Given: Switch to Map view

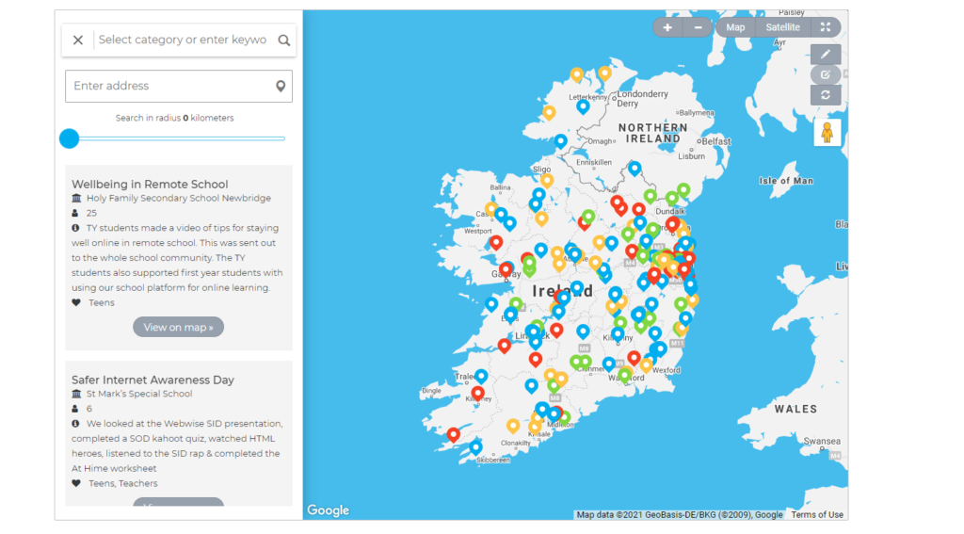Looking at the screenshot, I should [x=735, y=27].
